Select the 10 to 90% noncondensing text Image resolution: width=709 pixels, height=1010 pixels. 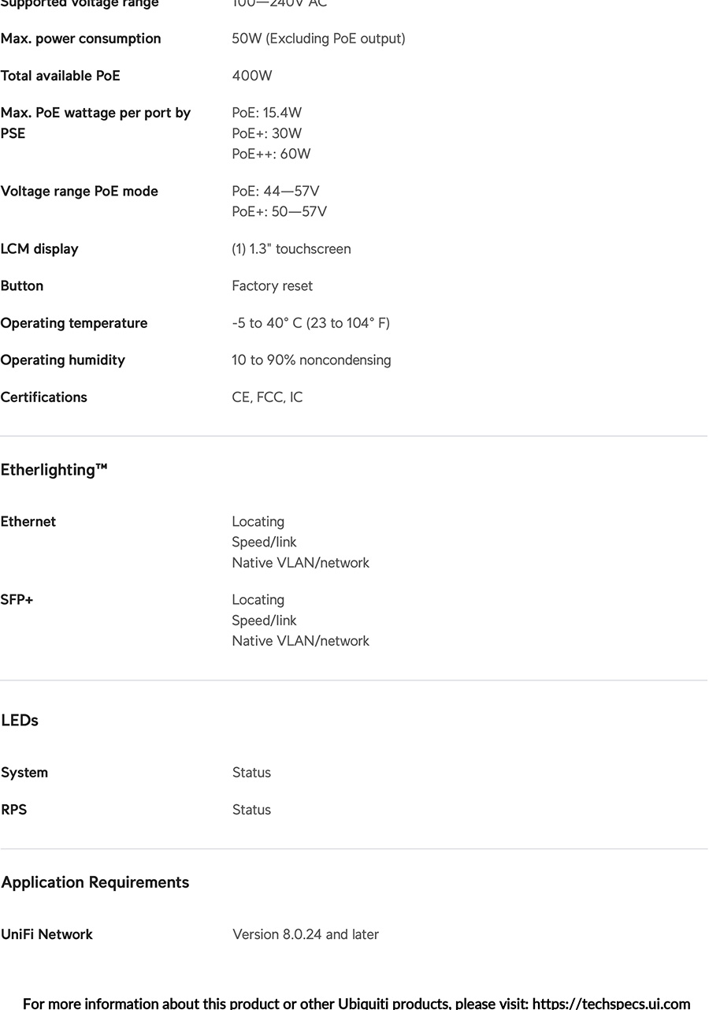pyautogui.click(x=311, y=360)
